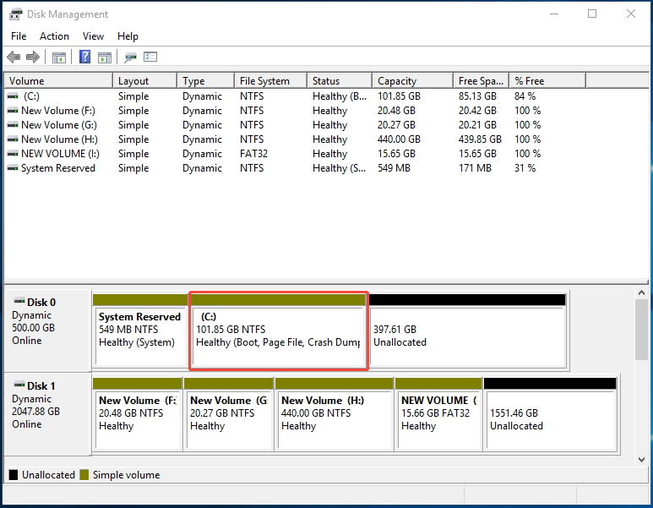Screen dimensions: 653x508
Task: Click the Refresh disk toolbar icon
Action: tap(130, 57)
